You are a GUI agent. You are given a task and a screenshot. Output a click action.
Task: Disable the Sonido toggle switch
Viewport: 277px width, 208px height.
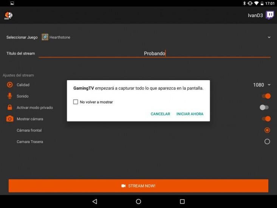coord(266,96)
